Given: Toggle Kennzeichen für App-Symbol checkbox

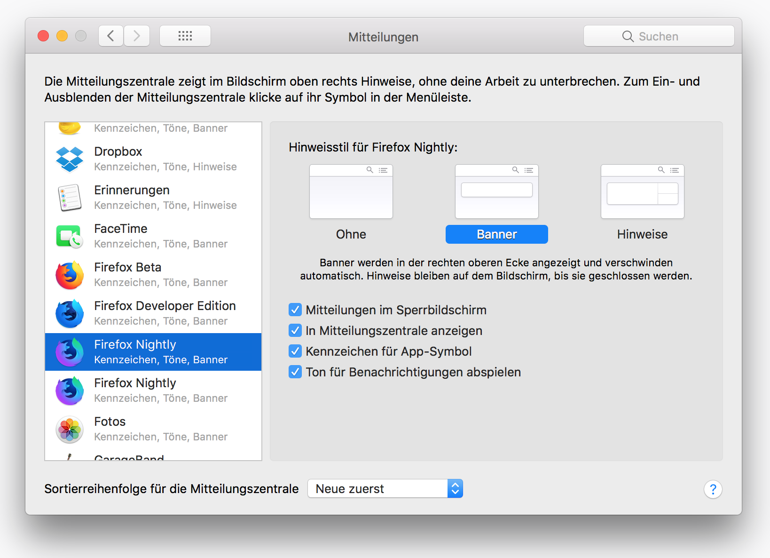Looking at the screenshot, I should pyautogui.click(x=295, y=351).
